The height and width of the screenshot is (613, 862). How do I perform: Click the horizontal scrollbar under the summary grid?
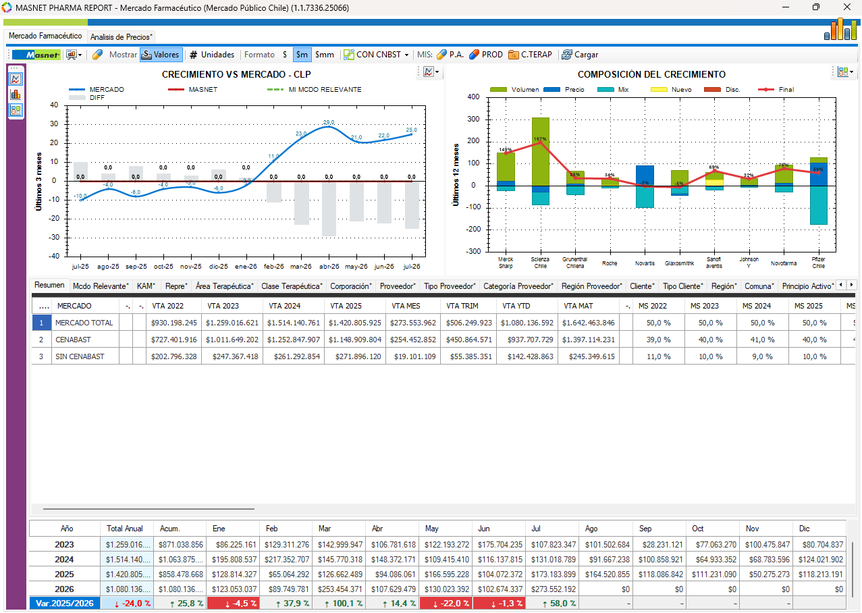149,508
